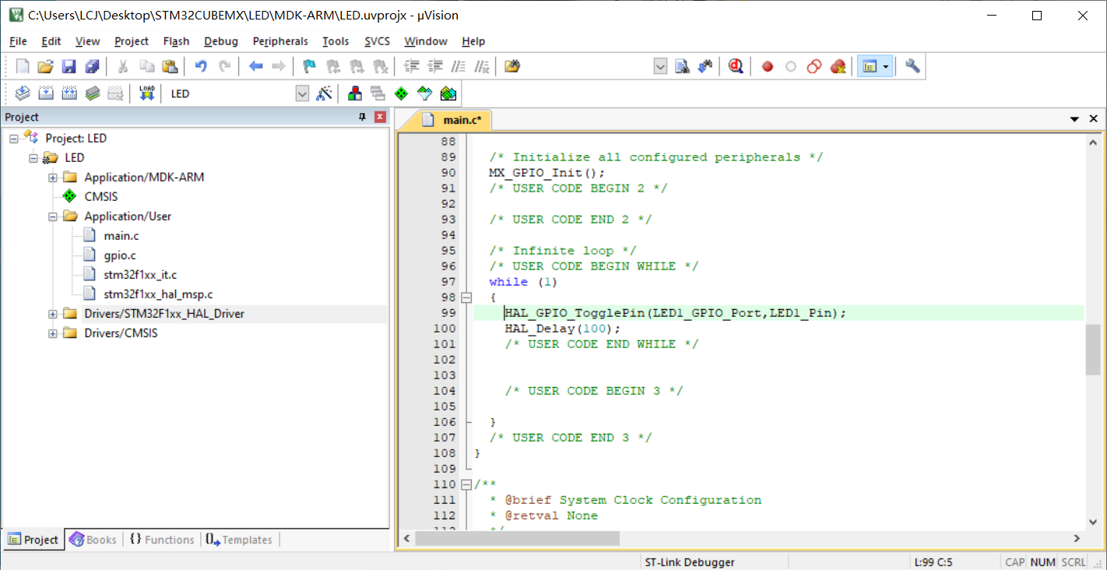Screen dimensions: 1107x570
Task: Click the editor vertical scrollbar thumb
Action: coord(1093,349)
